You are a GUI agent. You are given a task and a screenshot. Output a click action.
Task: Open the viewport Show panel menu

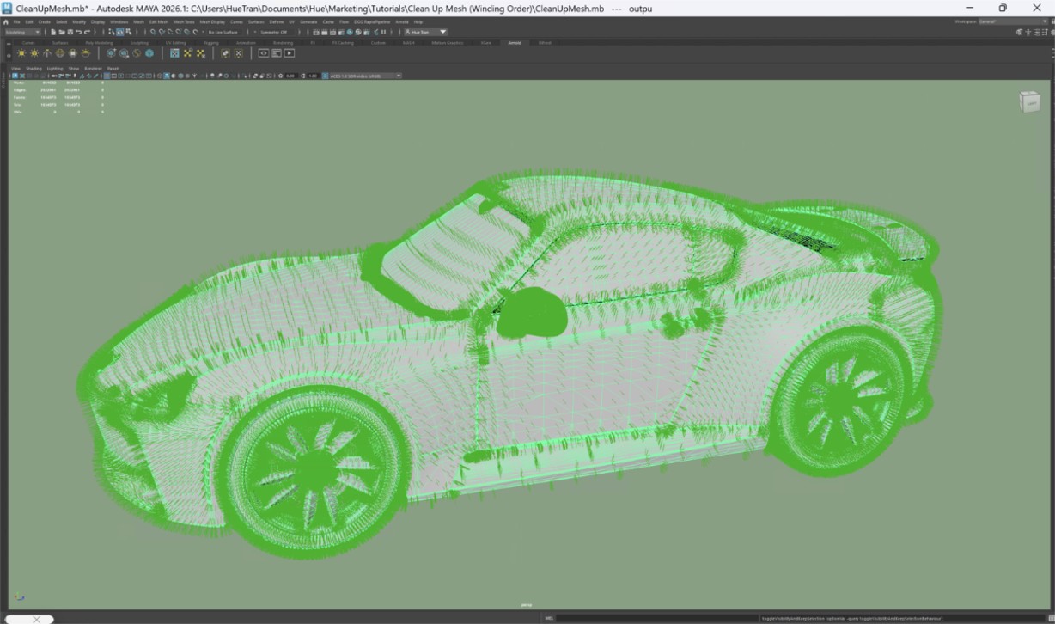(74, 69)
